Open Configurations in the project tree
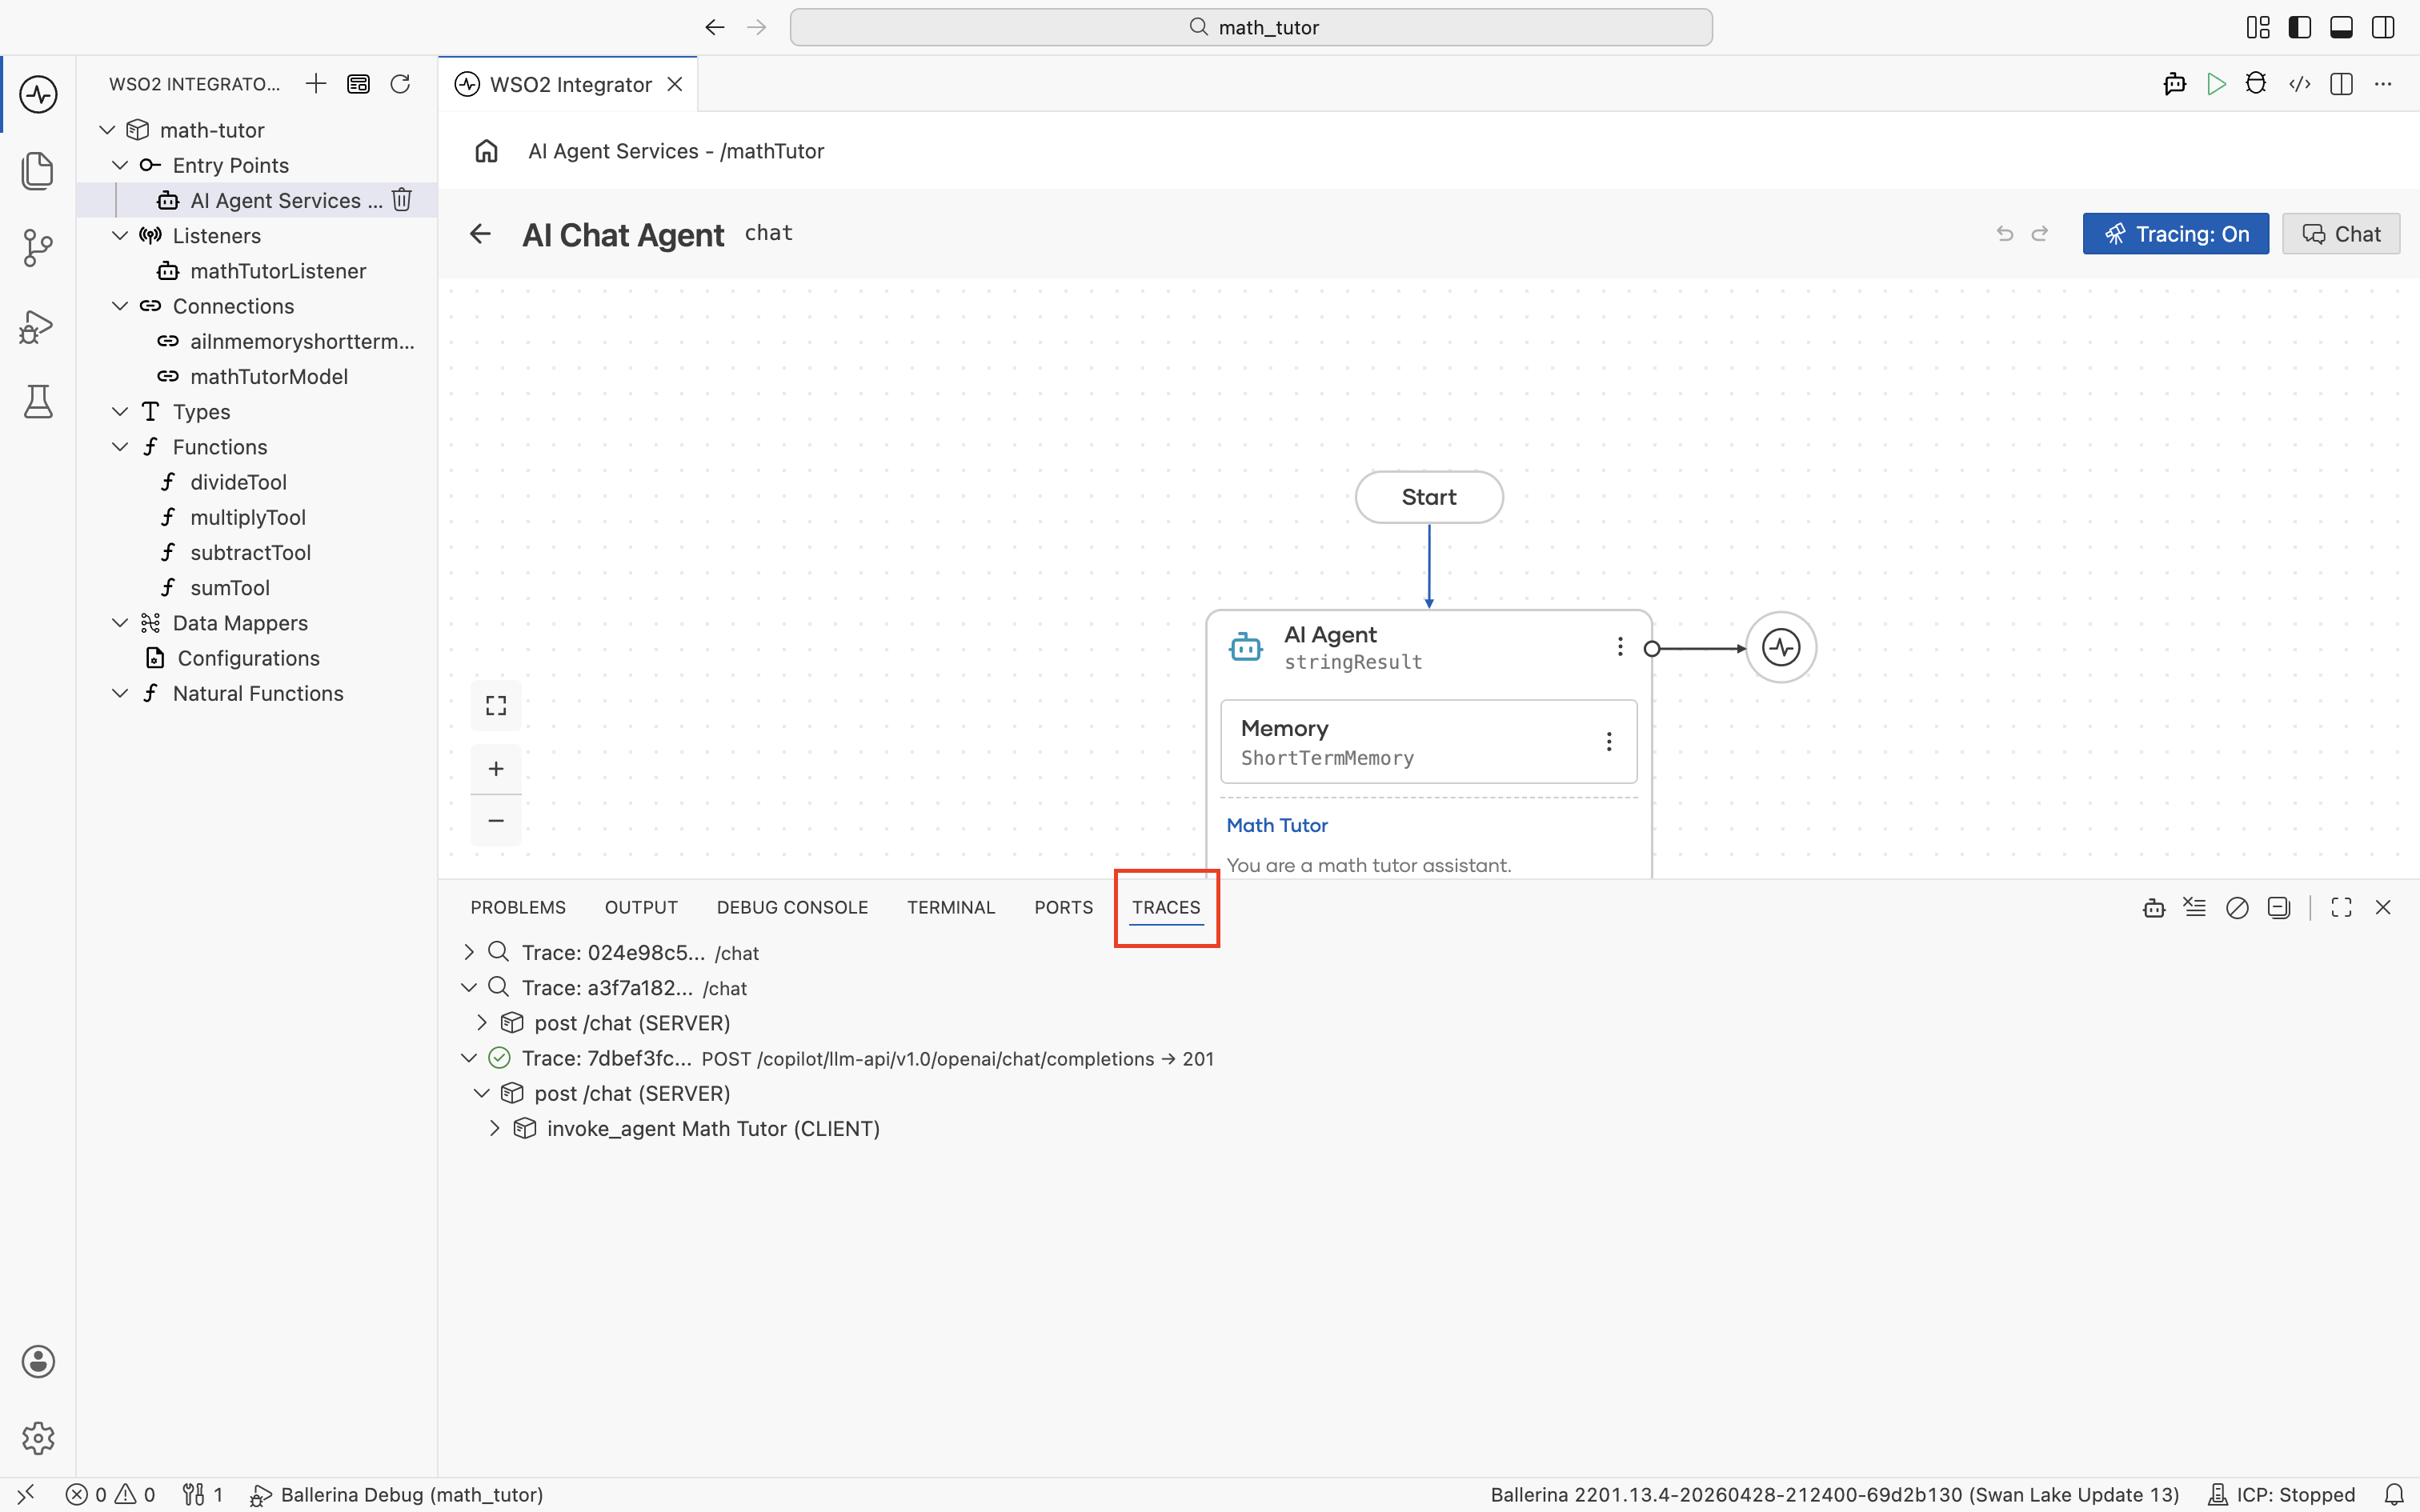Viewport: 2420px width, 1512px height. [248, 658]
